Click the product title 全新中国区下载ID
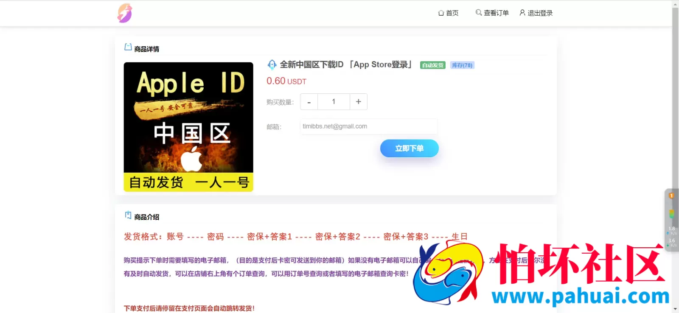The image size is (679, 313). click(346, 64)
